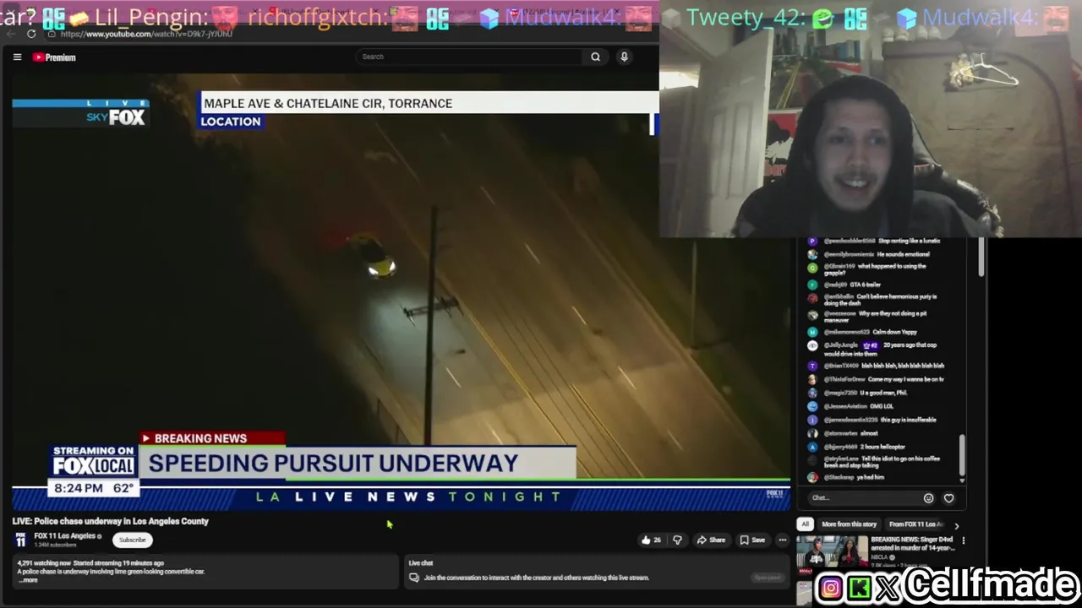
Task: Click the X social icon in overlay
Action: pos(887,588)
